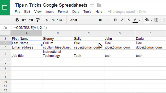Image resolution: width=166 pixels, height=93 pixels.
Task: Open the File menu
Action: 17,12
